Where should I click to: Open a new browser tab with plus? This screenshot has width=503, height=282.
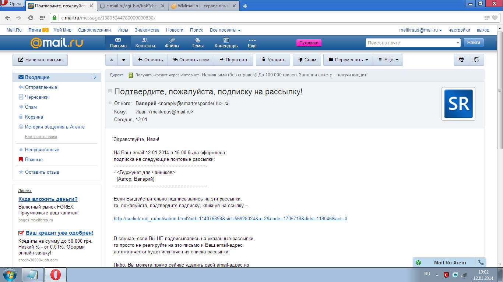[245, 6]
